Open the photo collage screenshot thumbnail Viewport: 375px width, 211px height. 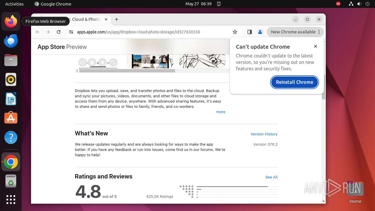[x=150, y=61]
